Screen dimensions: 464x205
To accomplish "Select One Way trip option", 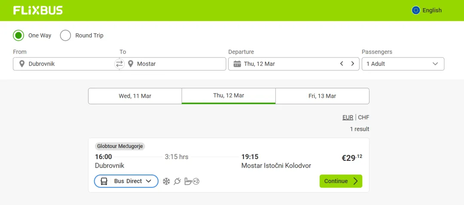I will point(32,36).
